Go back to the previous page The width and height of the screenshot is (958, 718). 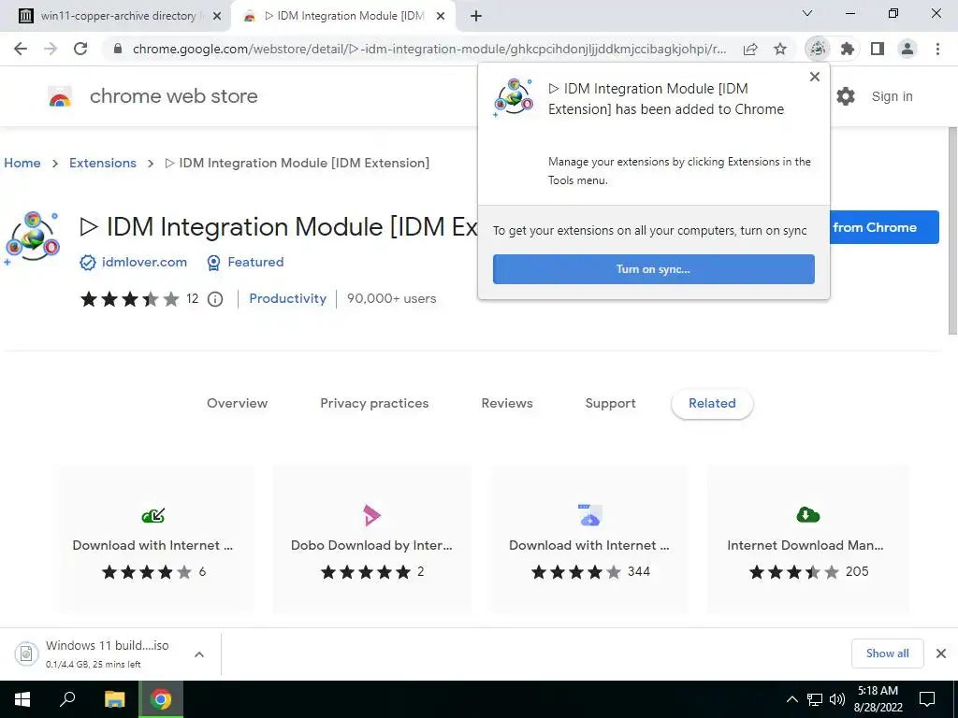(x=21, y=49)
